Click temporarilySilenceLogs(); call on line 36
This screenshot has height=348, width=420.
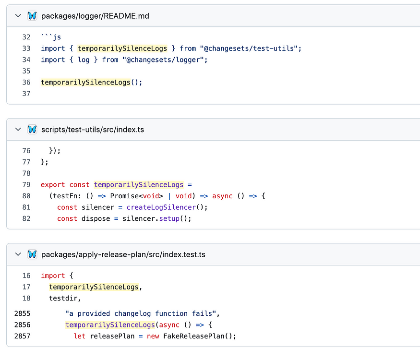click(x=91, y=82)
